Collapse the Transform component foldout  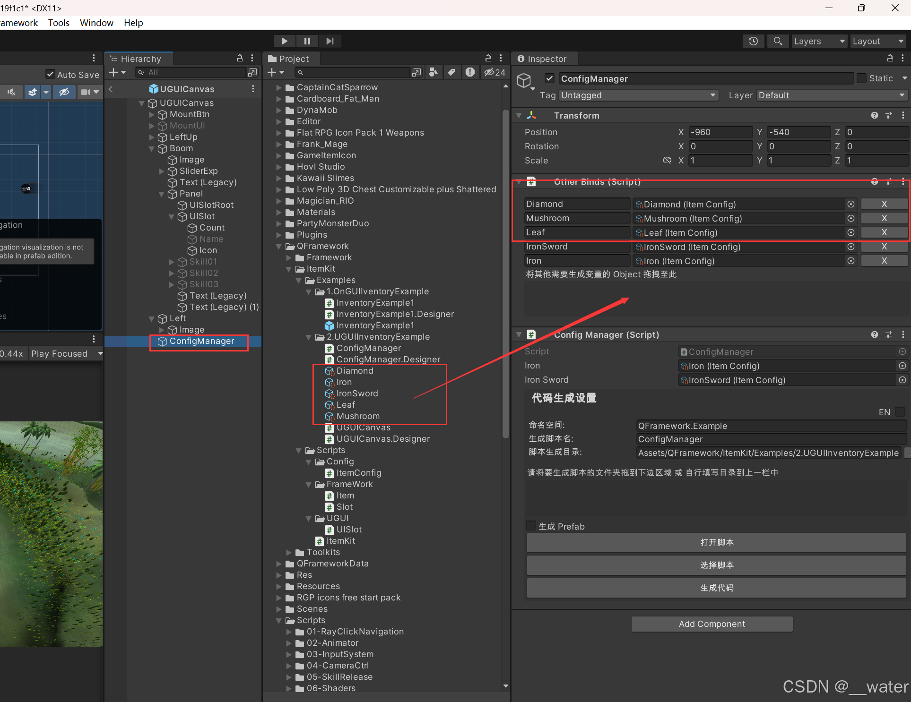click(x=519, y=115)
